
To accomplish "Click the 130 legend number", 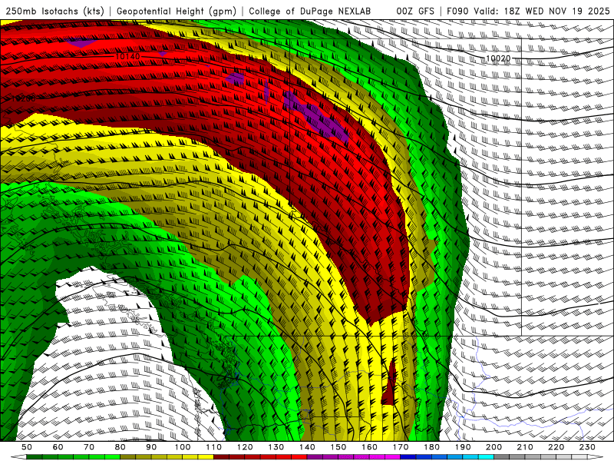I will click(x=276, y=447).
